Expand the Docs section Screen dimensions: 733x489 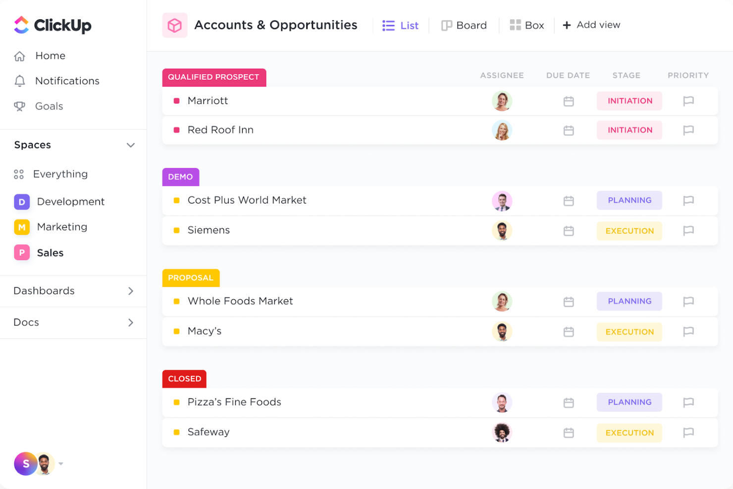[x=131, y=323]
